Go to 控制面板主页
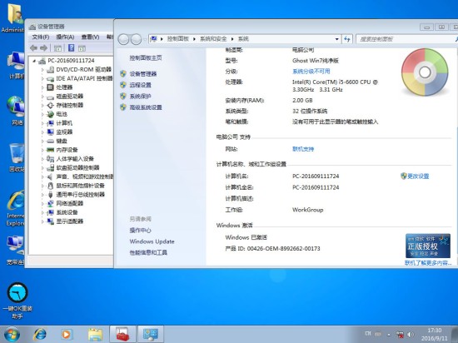This screenshot has height=343, width=458. click(146, 57)
